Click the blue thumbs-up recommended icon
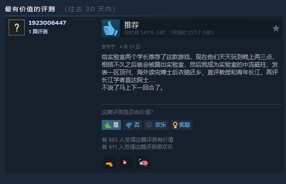The width and height of the screenshot is (286, 184). coord(111,28)
